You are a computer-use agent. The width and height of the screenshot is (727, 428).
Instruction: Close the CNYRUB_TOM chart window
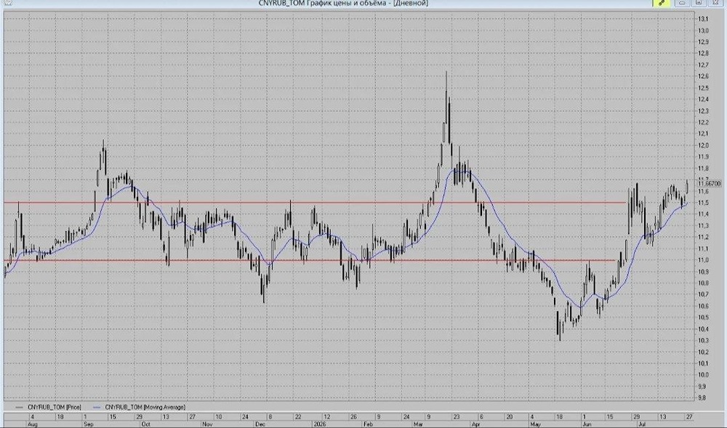coord(715,3)
